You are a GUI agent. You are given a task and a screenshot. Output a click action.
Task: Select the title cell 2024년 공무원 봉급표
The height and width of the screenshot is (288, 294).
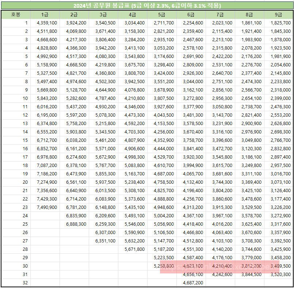pyautogui.click(x=147, y=5)
